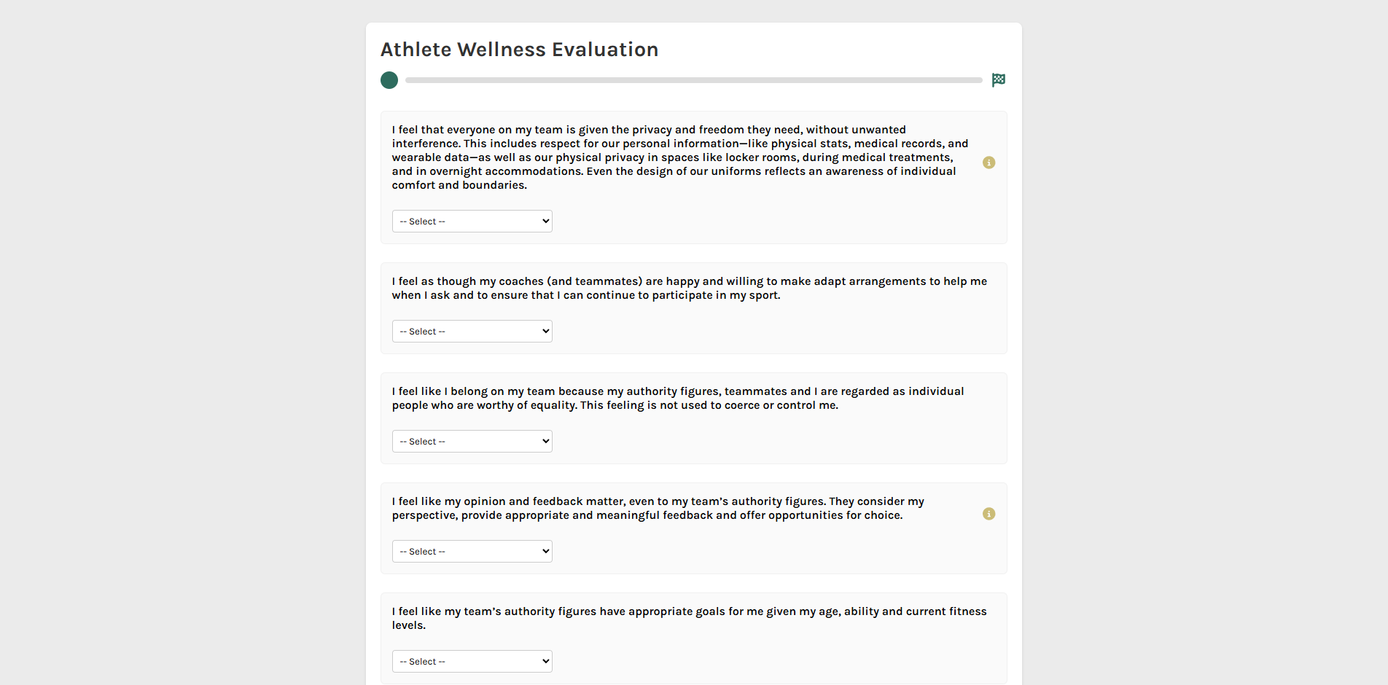Show info for the opinion and feedback question

coord(989,514)
